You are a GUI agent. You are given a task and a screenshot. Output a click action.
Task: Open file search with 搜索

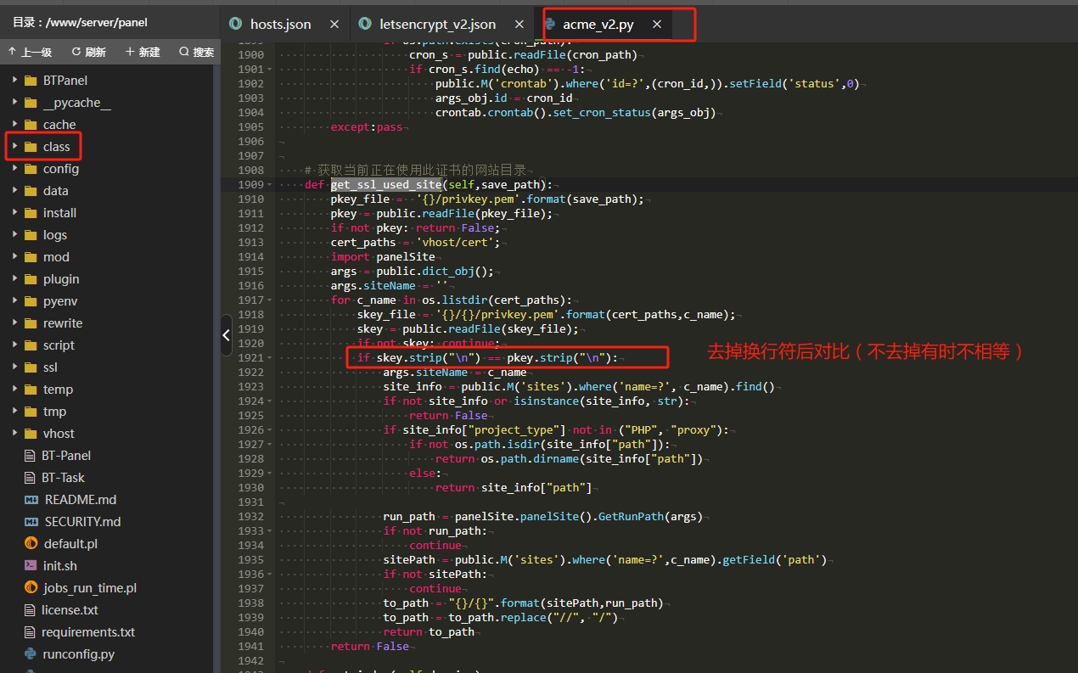(x=196, y=52)
